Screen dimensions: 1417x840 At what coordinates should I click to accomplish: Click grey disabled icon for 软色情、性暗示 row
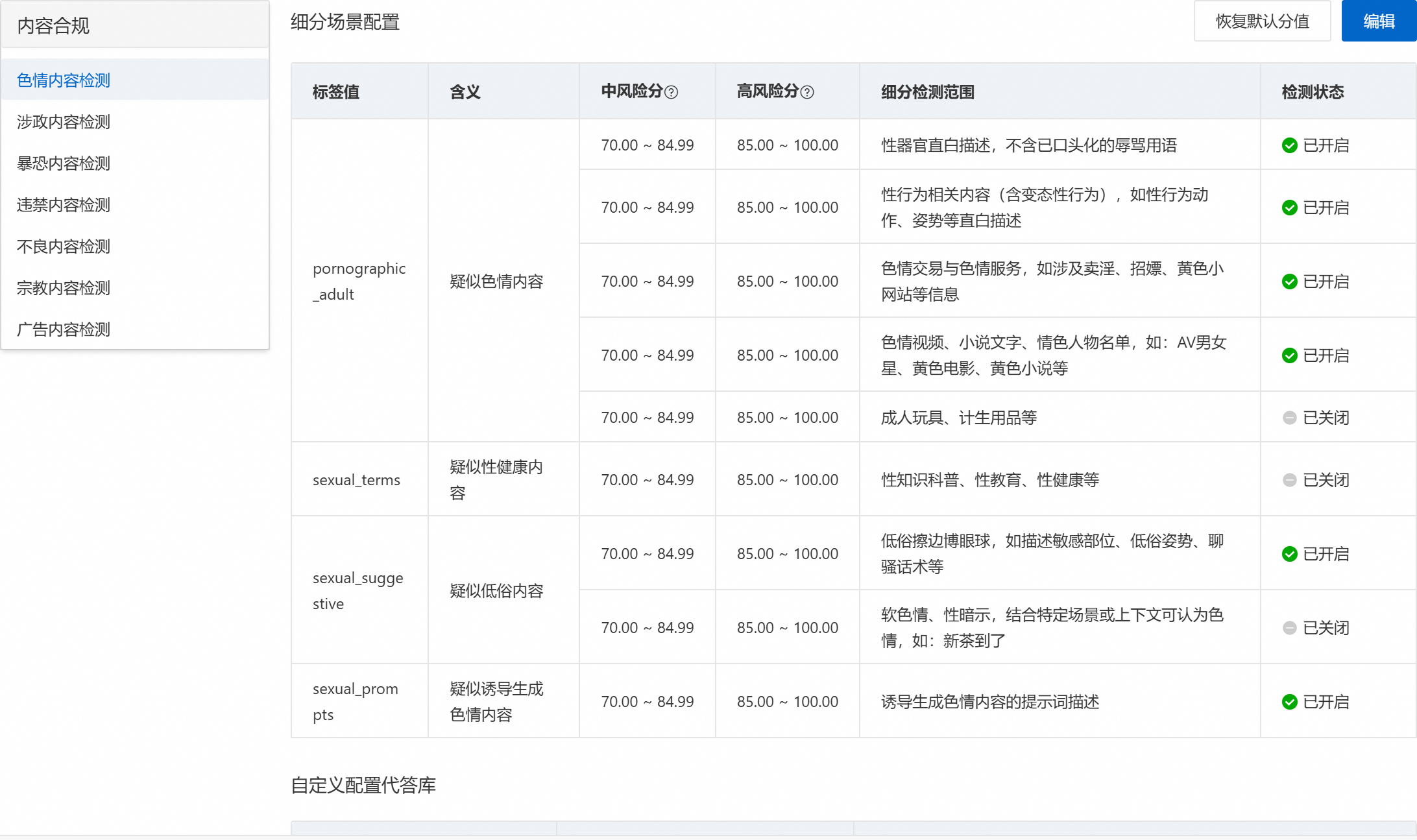[x=1289, y=628]
